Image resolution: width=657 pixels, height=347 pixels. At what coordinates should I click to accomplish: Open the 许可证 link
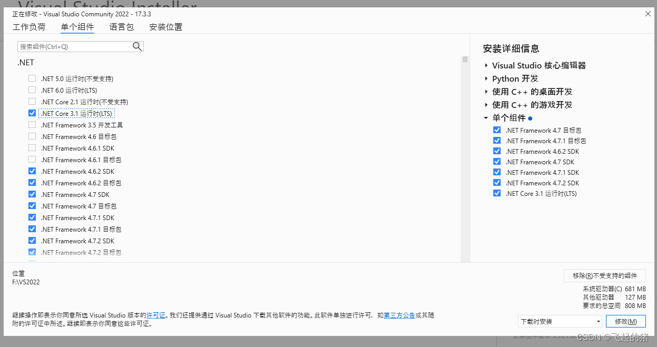156,315
